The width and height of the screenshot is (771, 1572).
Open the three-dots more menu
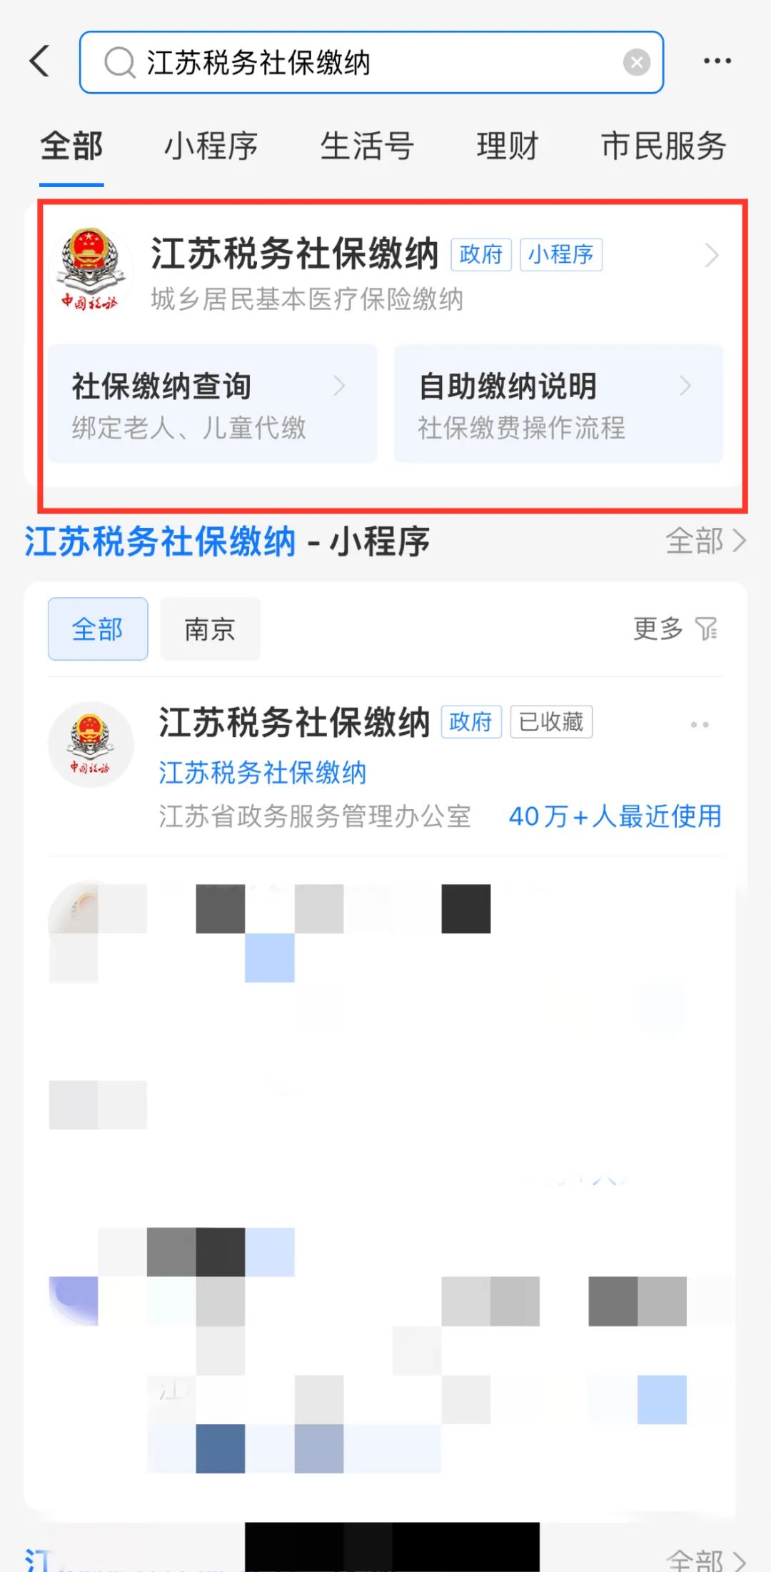click(x=717, y=61)
